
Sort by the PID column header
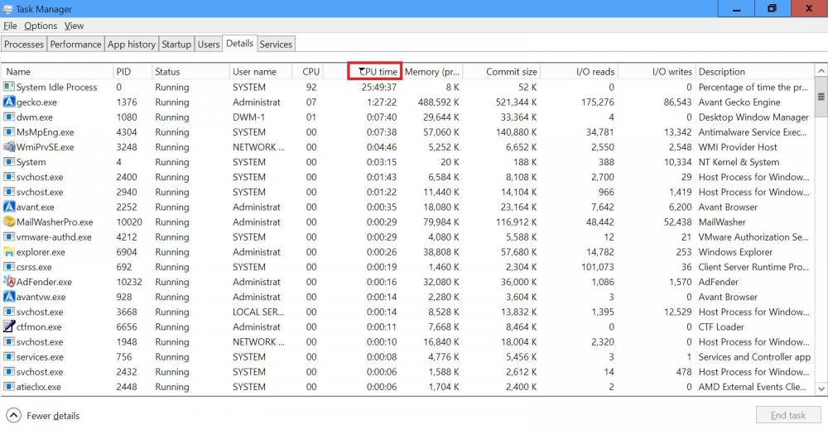pos(132,72)
